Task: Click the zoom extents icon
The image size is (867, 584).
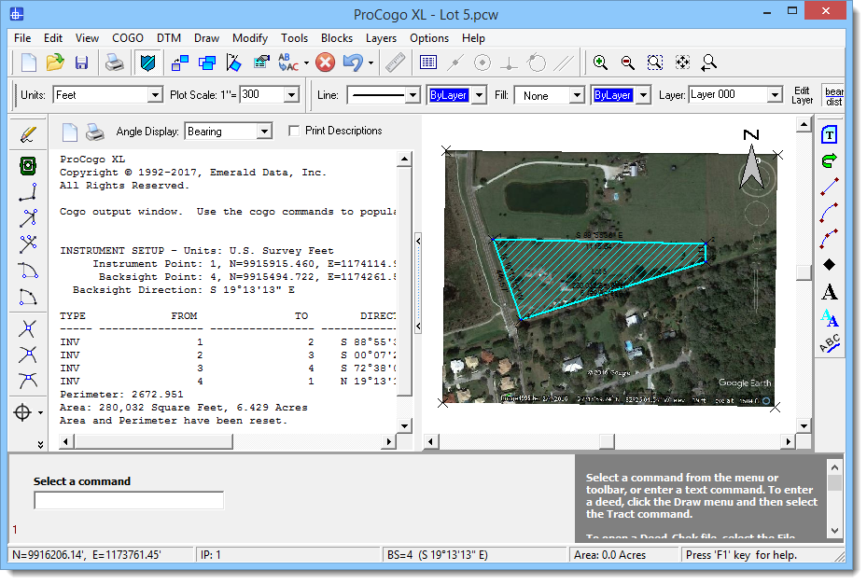Action: pyautogui.click(x=682, y=63)
